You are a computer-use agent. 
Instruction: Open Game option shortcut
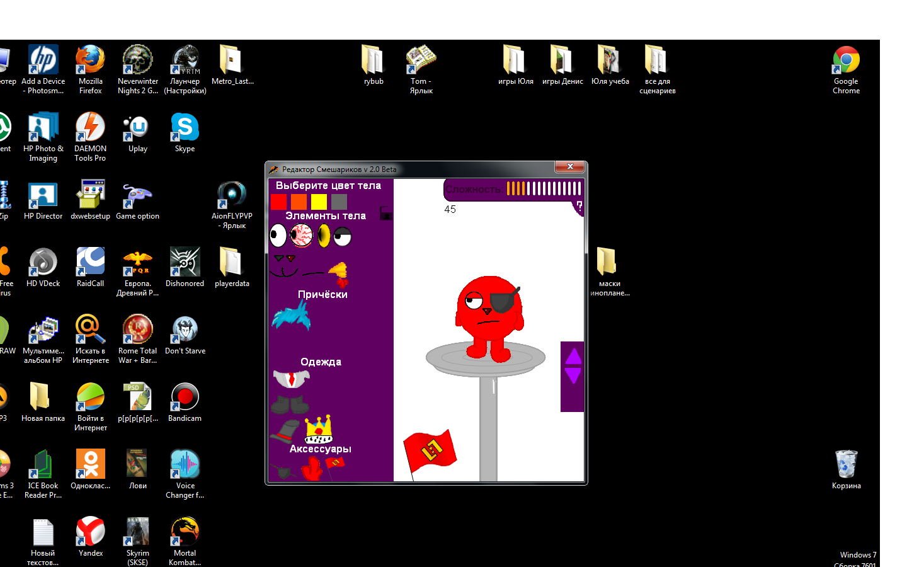point(137,200)
